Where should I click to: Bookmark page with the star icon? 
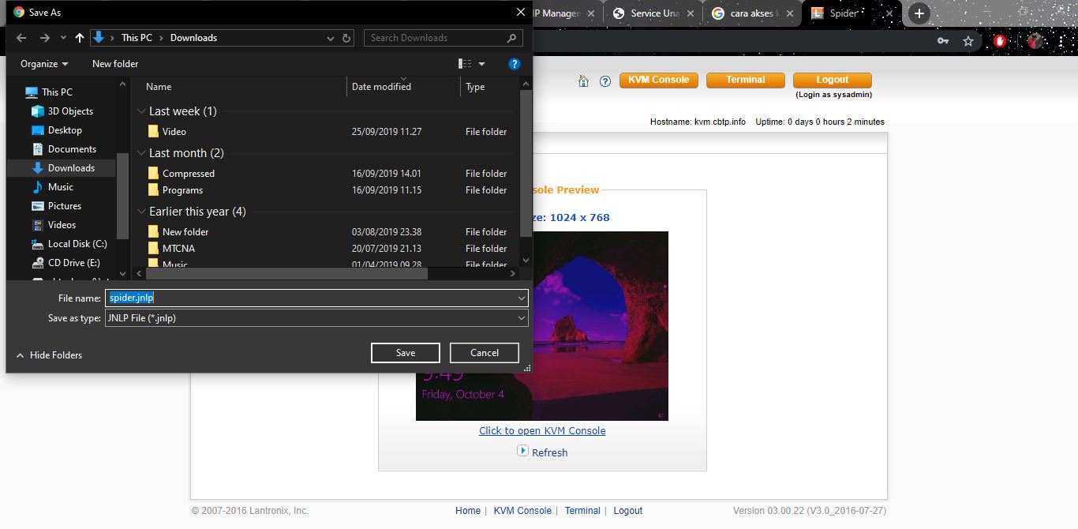[x=968, y=41]
